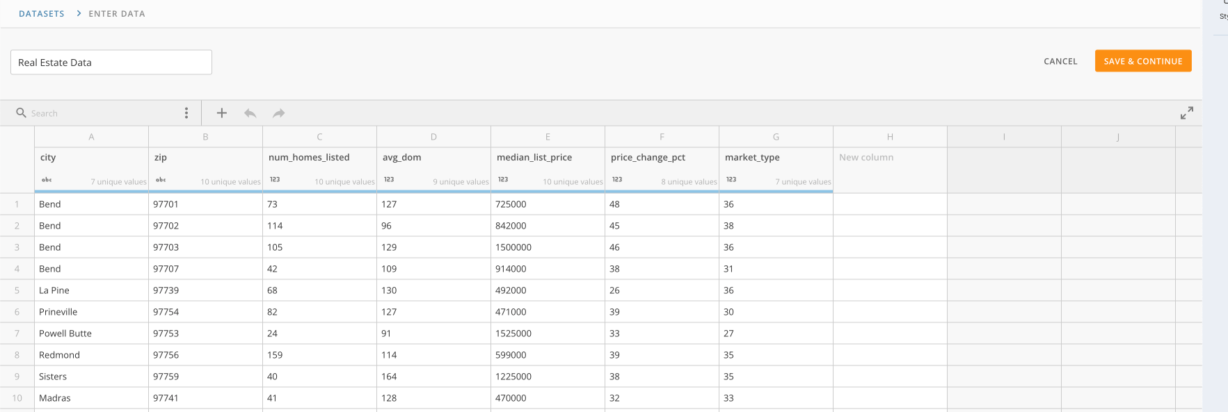This screenshot has height=412, width=1228.
Task: Select the market_type cell 27
Action: (776, 333)
